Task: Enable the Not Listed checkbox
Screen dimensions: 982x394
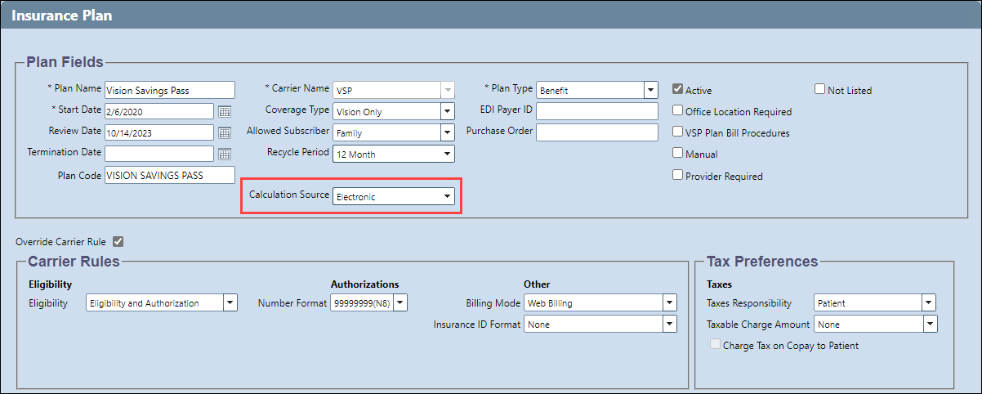Action: 819,90
